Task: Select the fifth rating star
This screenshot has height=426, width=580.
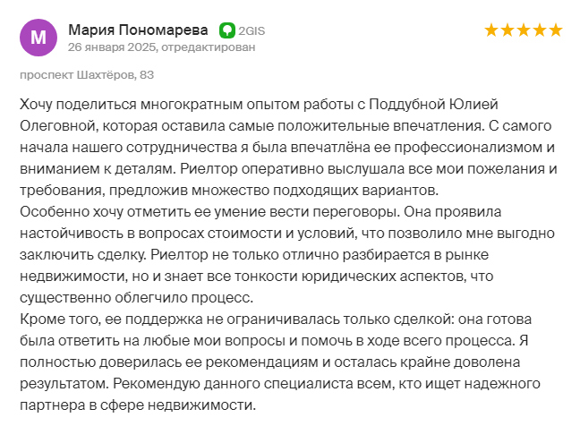Action: 556,30
